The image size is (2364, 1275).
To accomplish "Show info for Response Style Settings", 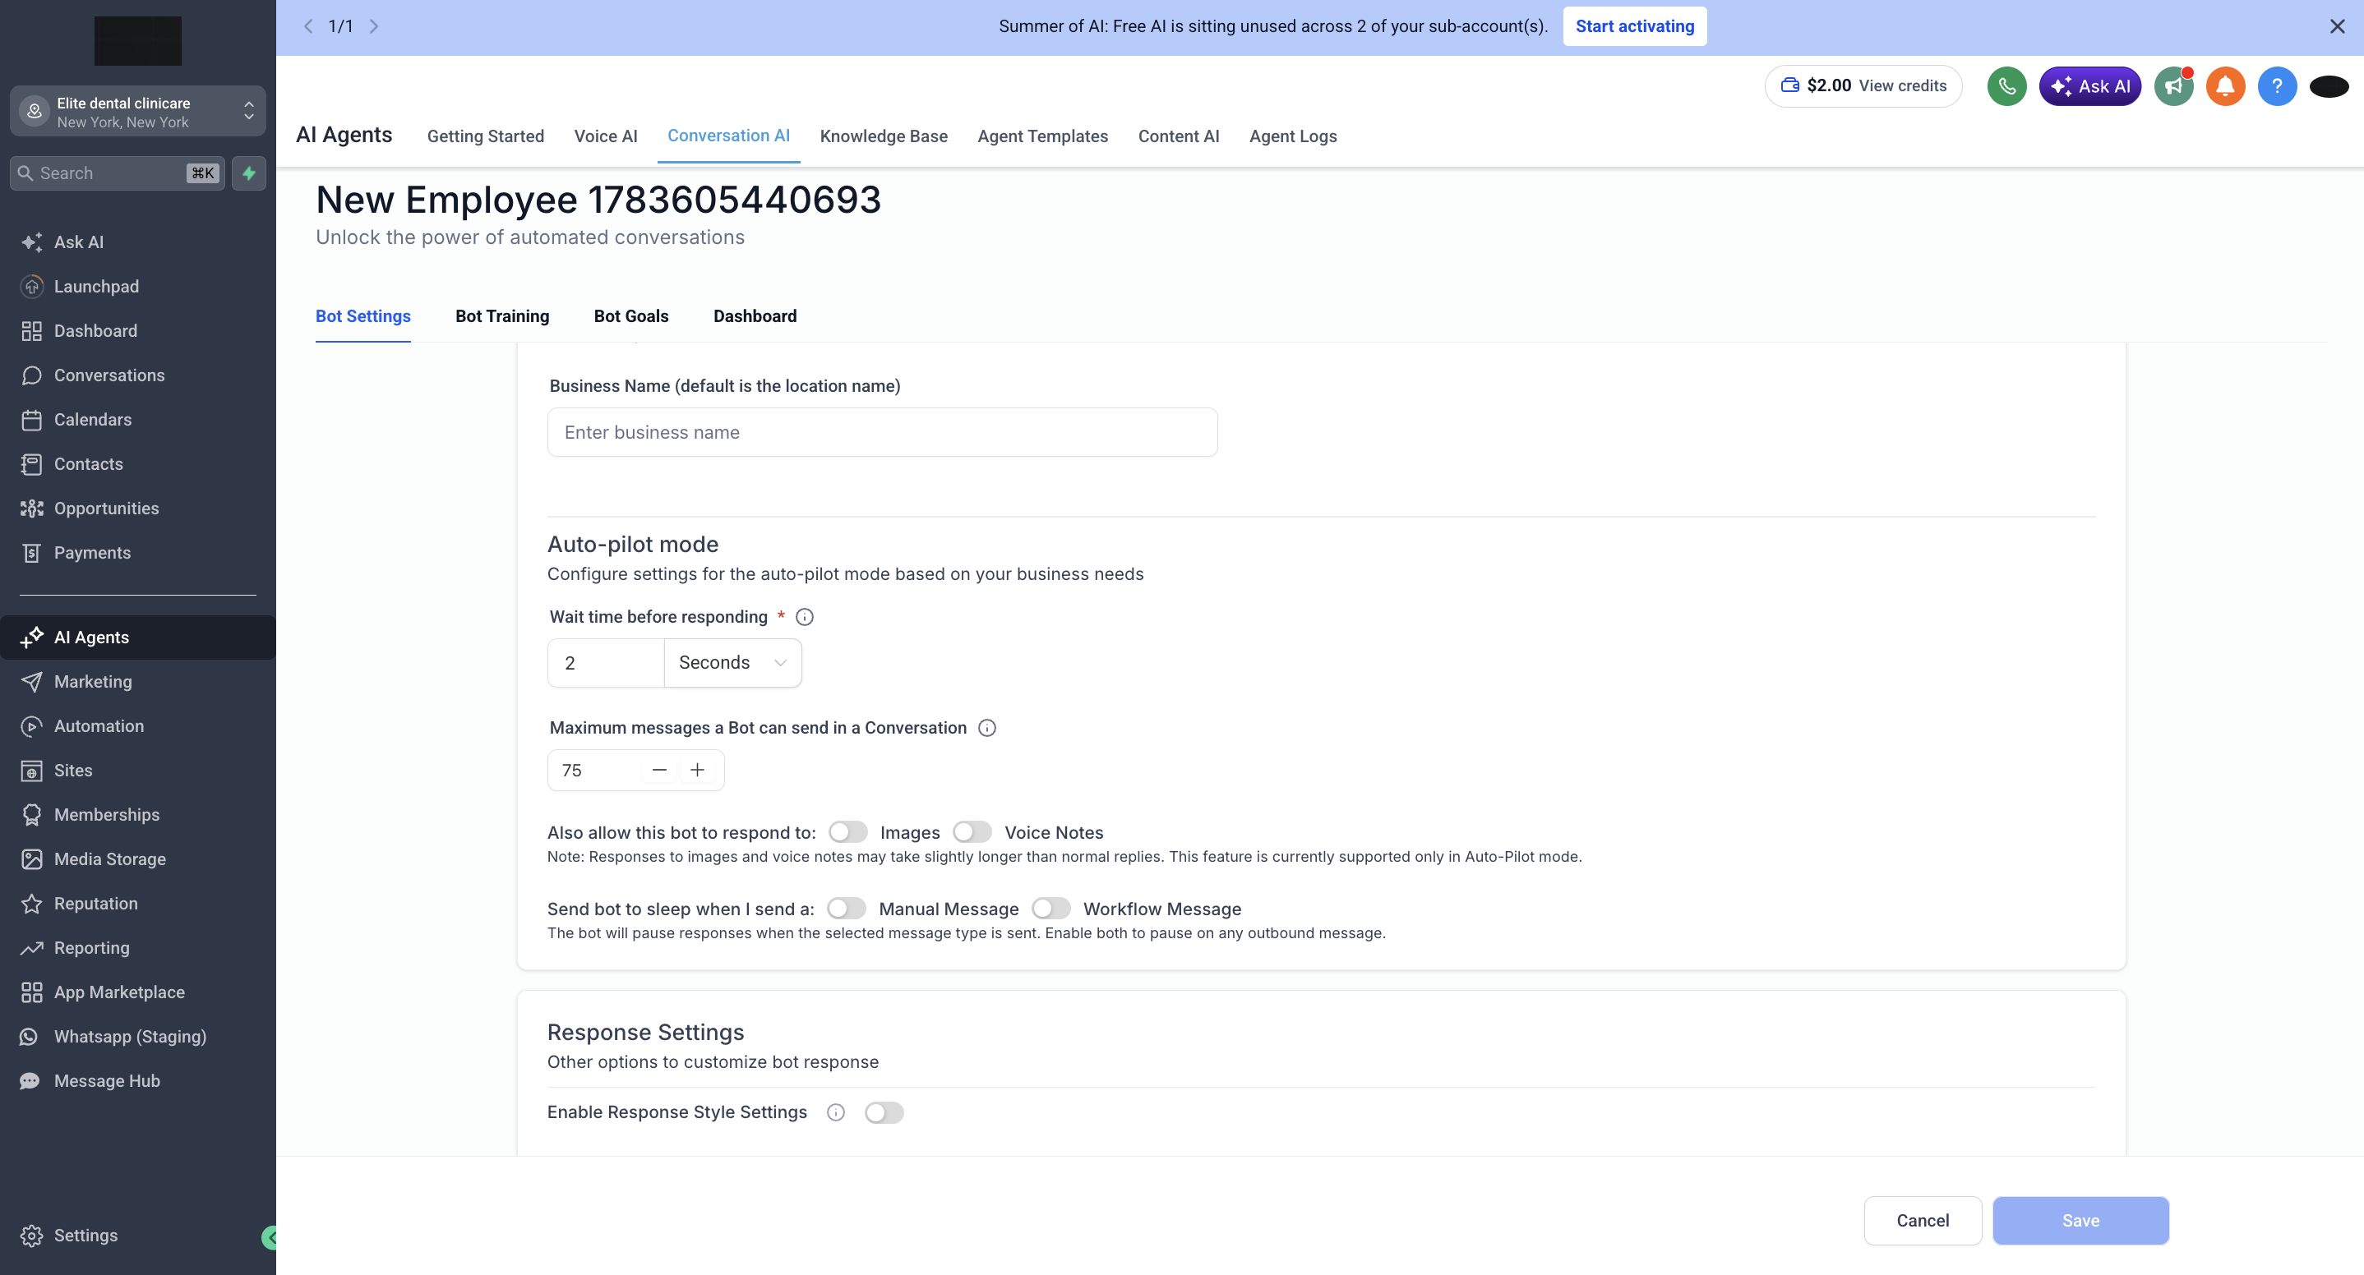I will pos(835,1112).
